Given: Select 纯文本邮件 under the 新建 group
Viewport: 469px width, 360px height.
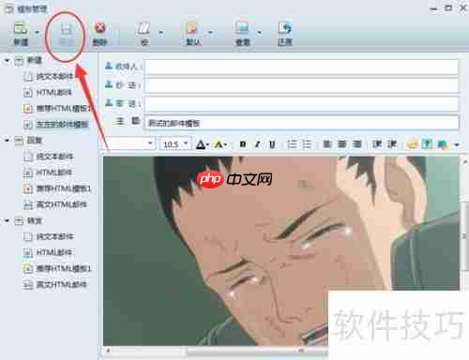Looking at the screenshot, I should tap(54, 76).
